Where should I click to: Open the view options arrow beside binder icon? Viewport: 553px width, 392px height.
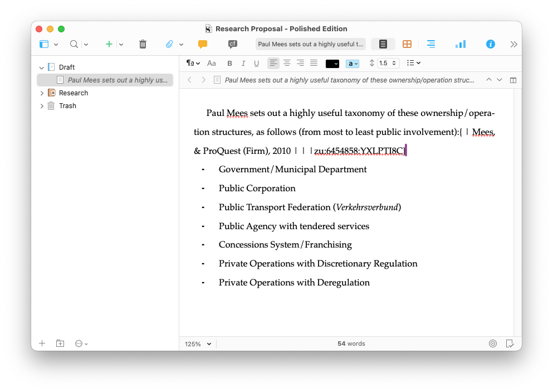pyautogui.click(x=56, y=45)
